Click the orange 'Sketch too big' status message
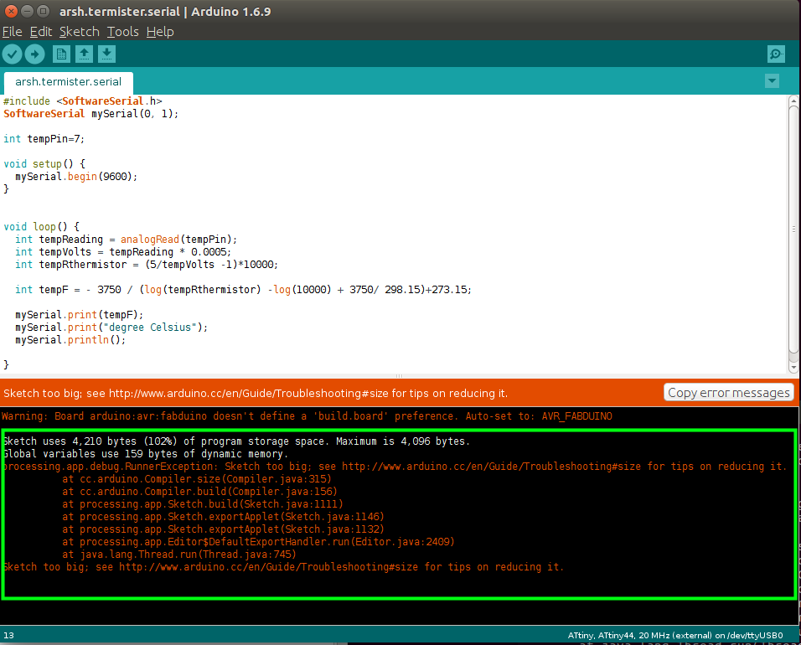The height and width of the screenshot is (645, 801). tap(256, 393)
